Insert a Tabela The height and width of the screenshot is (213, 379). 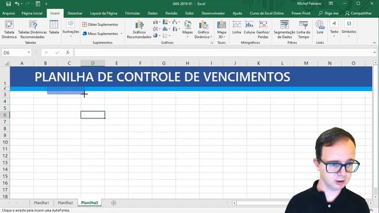point(54,27)
